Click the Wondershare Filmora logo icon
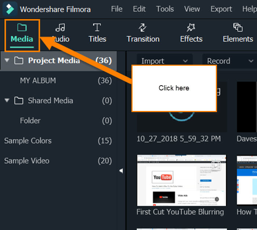This screenshot has width=257, height=230. (10, 9)
